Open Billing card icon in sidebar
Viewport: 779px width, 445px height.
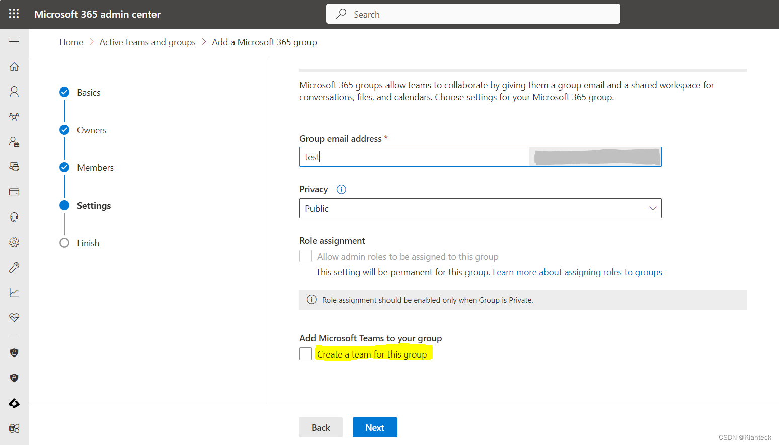[14, 192]
